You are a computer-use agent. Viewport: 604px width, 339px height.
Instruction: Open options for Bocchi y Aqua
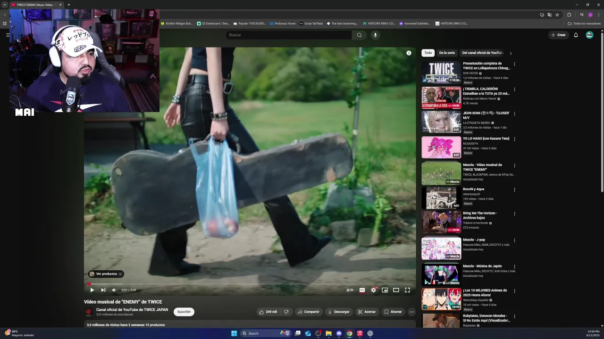(514, 190)
